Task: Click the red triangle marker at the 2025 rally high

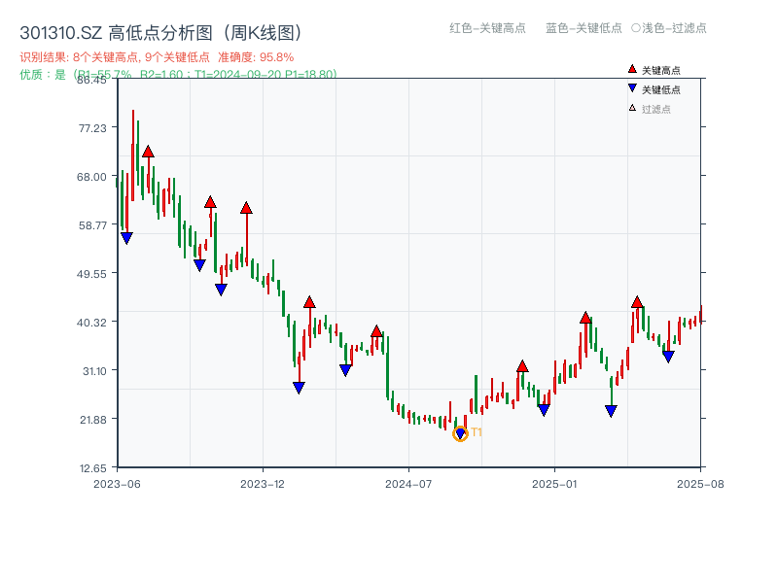Action: point(636,302)
